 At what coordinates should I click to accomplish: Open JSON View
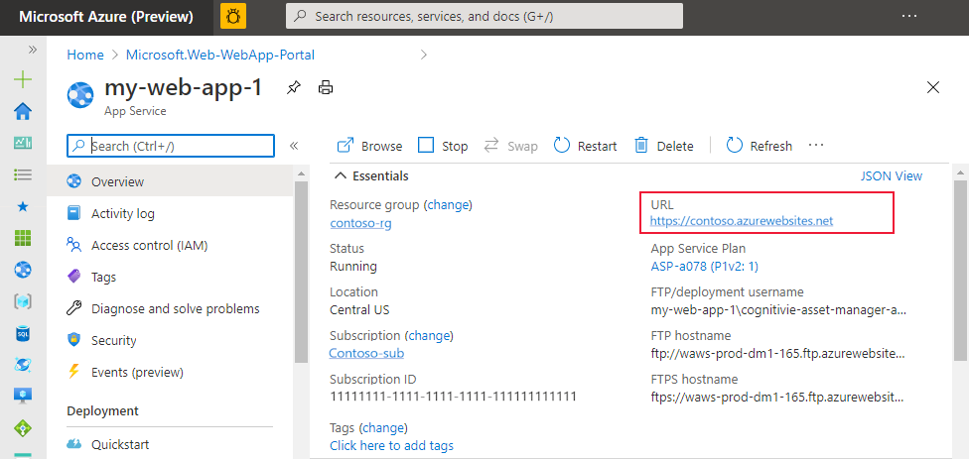892,175
